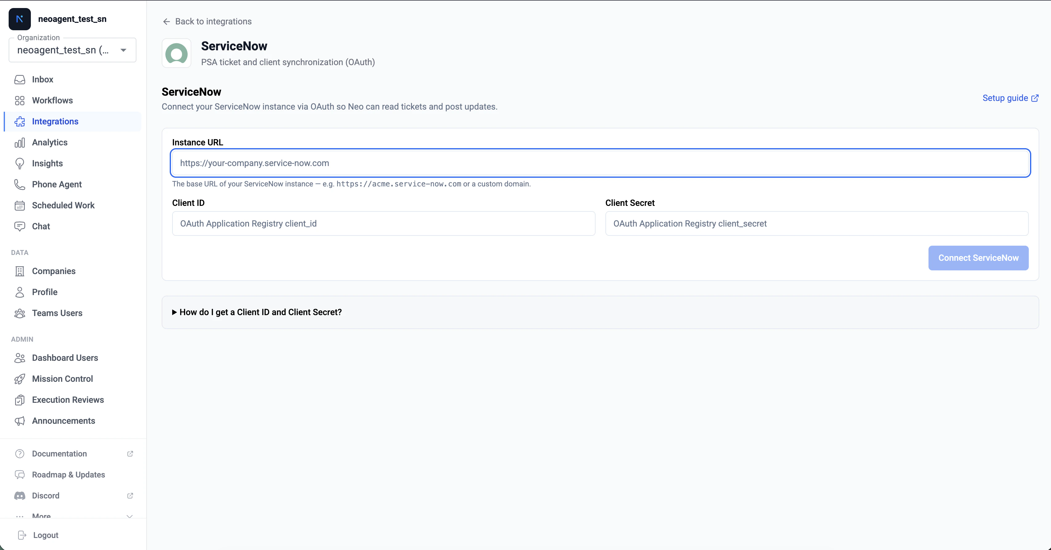Click the Execution Reviews clipboard icon
Image resolution: width=1051 pixels, height=550 pixels.
(19, 400)
